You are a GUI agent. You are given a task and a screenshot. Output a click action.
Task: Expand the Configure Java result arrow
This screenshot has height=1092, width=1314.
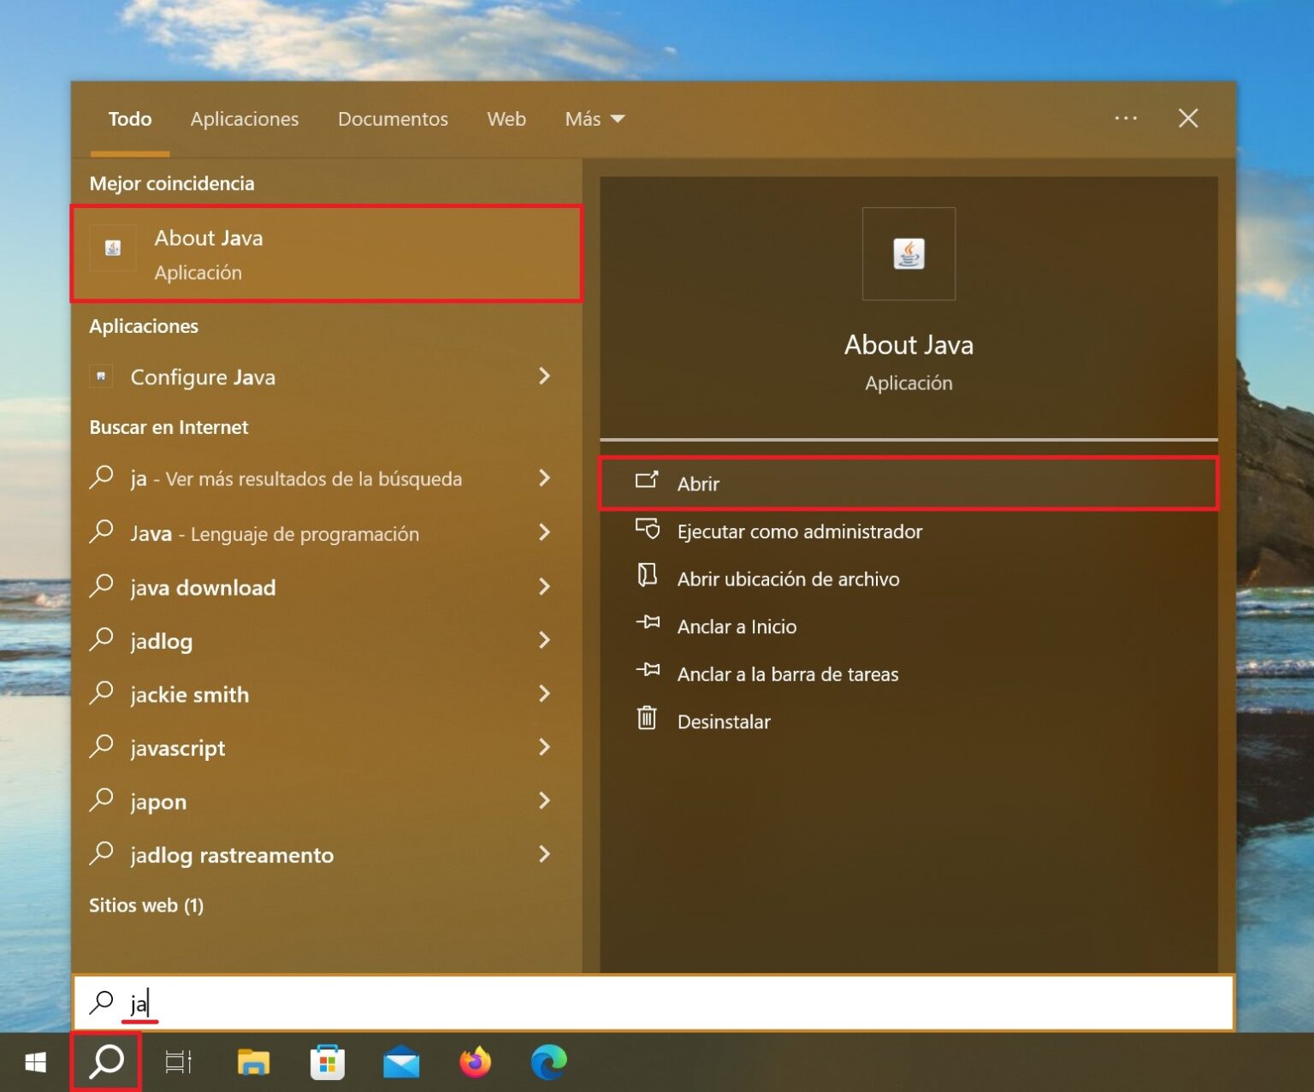click(544, 377)
